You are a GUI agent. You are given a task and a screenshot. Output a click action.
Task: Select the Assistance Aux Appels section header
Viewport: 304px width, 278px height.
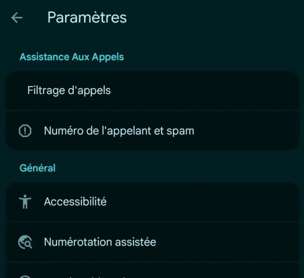(71, 57)
